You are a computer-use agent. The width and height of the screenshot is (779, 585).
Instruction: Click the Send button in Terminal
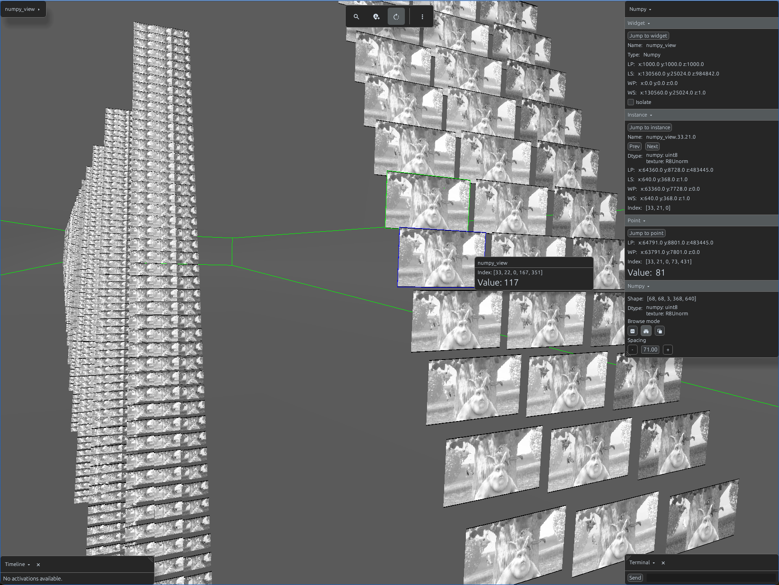tap(635, 578)
